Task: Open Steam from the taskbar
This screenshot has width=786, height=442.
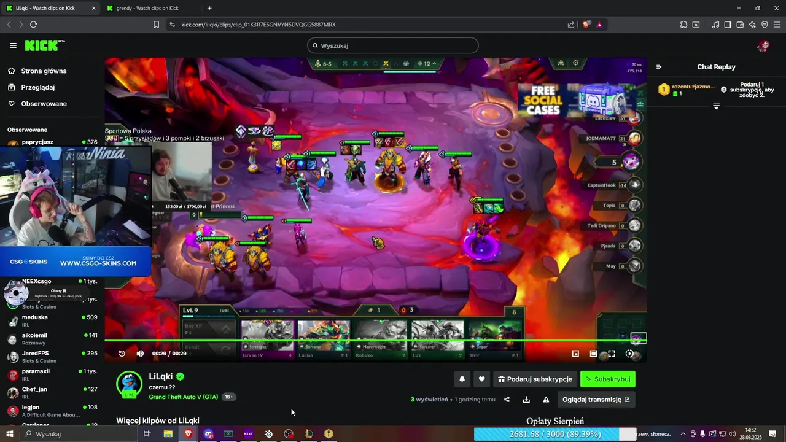Action: pyautogui.click(x=268, y=434)
